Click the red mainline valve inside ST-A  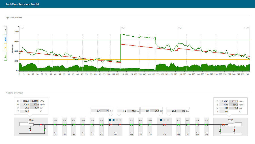(41, 125)
